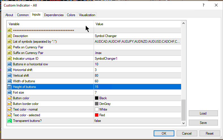Click the string icon beside the equals-sign separator row
The width and height of the screenshot is (223, 140).
10,30
